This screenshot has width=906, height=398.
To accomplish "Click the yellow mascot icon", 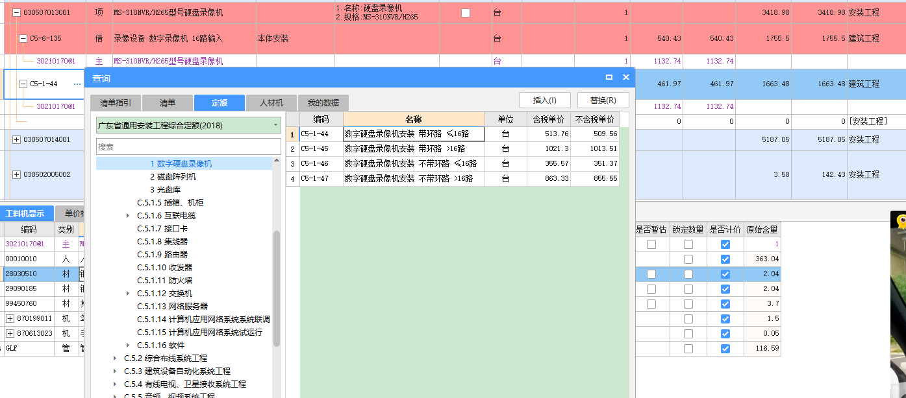I will tap(901, 222).
